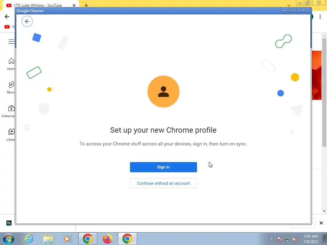The height and width of the screenshot is (245, 327).
Task: Open YouTube hamburger menu in background window
Action: tap(11, 41)
